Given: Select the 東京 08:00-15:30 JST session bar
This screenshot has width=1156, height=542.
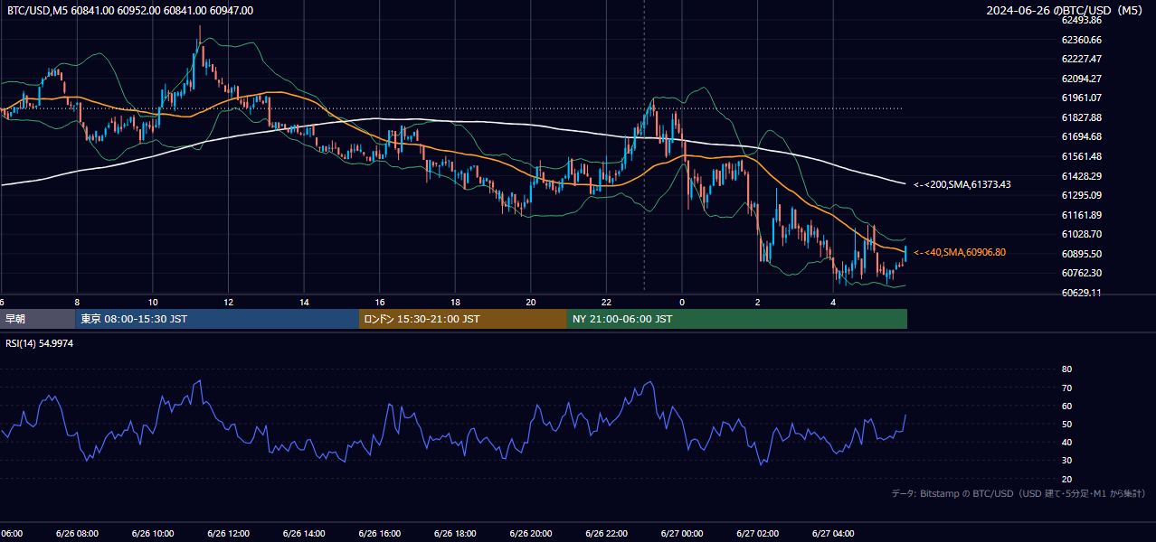Looking at the screenshot, I should click(x=217, y=319).
